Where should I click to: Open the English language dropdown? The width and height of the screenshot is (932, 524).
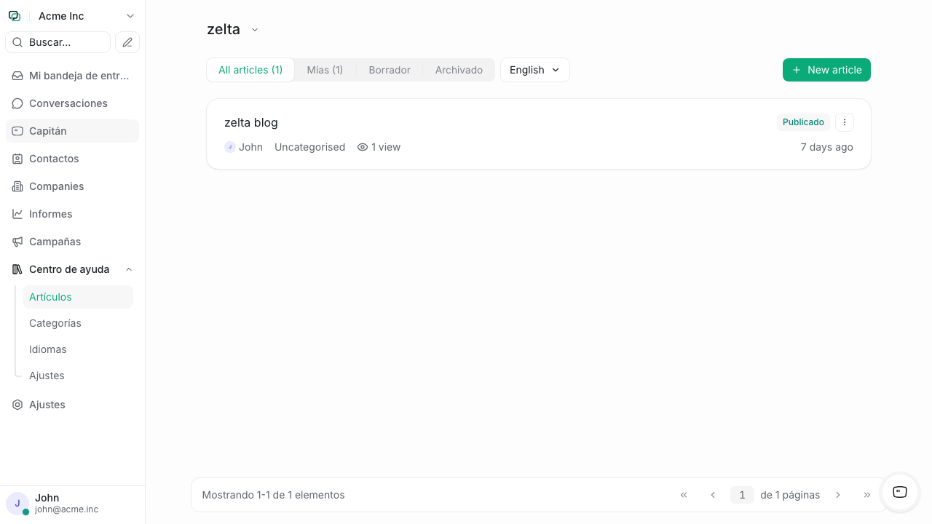534,70
